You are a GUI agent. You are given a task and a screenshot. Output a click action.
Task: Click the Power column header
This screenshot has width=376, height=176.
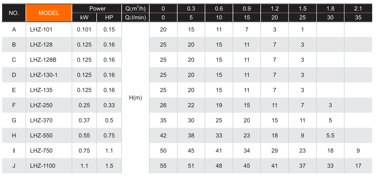97,8
